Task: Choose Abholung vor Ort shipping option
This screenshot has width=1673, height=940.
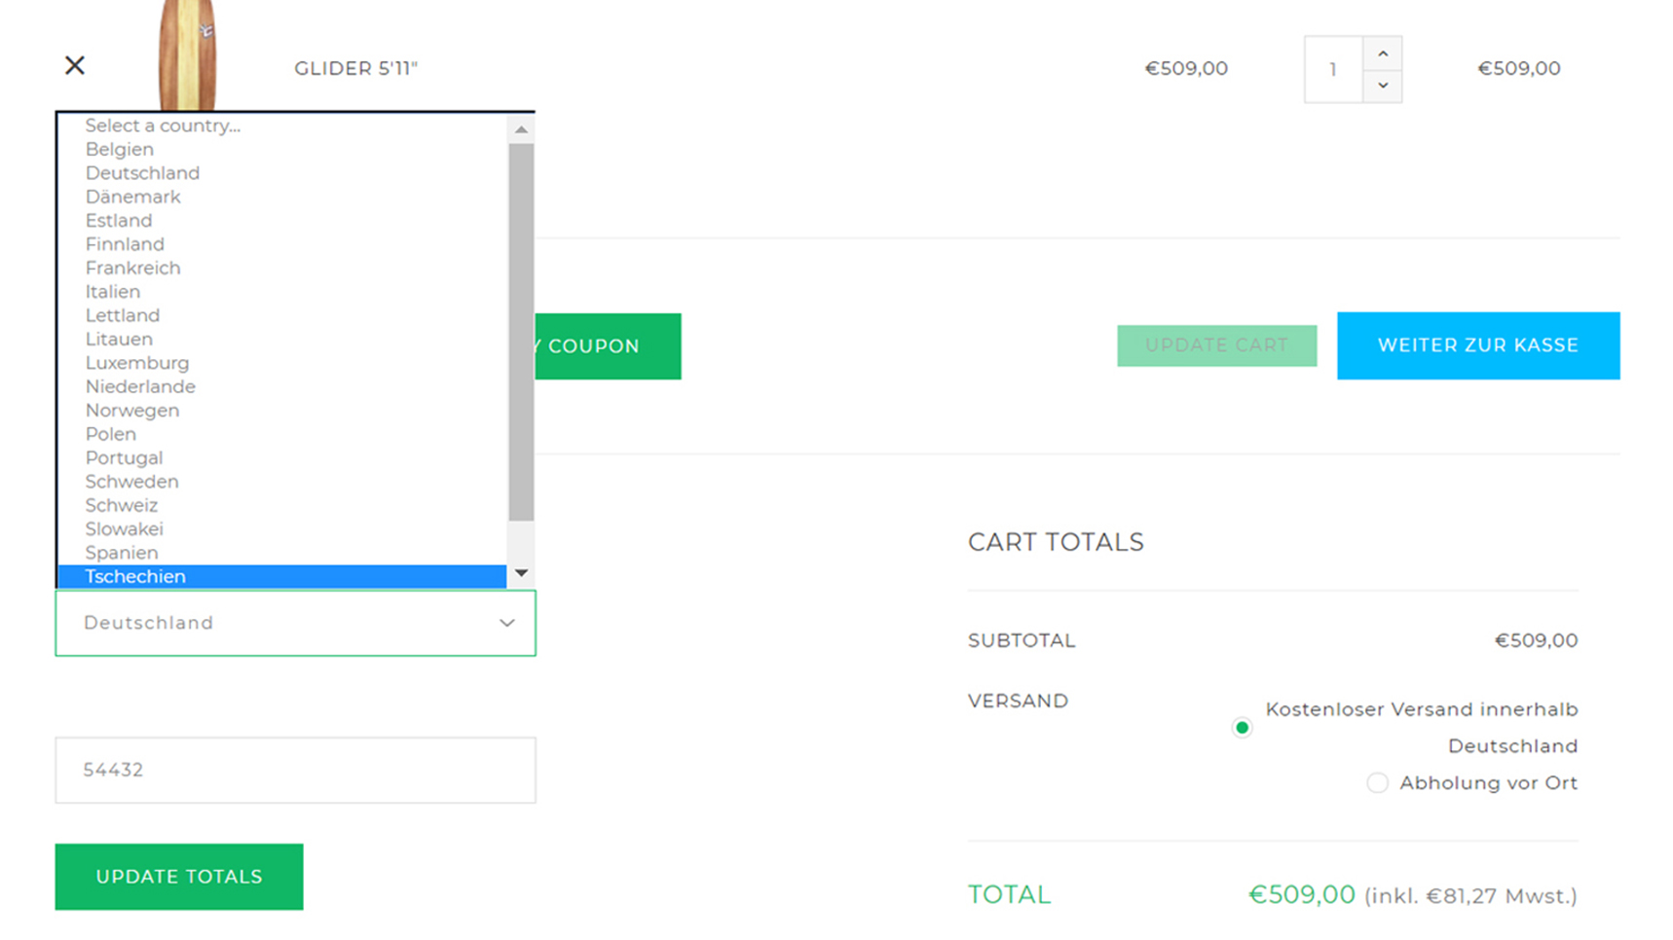Action: coord(1377,783)
